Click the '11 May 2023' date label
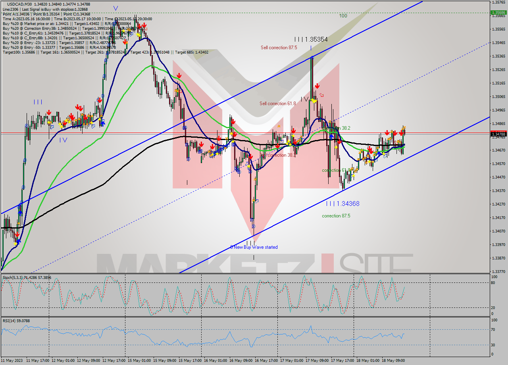The width and height of the screenshot is (508, 365). pyautogui.click(x=12, y=360)
